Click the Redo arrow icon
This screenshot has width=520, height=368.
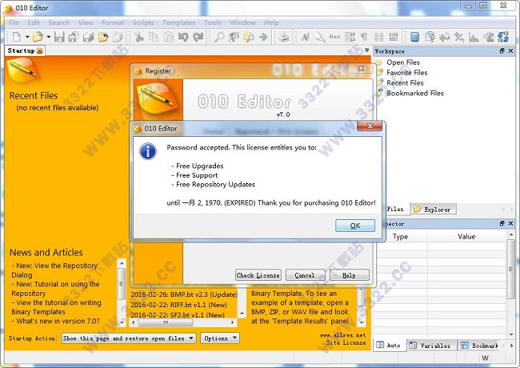point(198,37)
